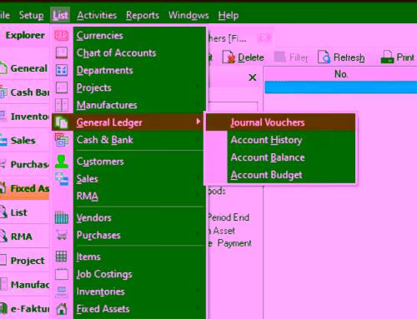Select the highlighted blue table row
This screenshot has width=417, height=319.
click(341, 87)
